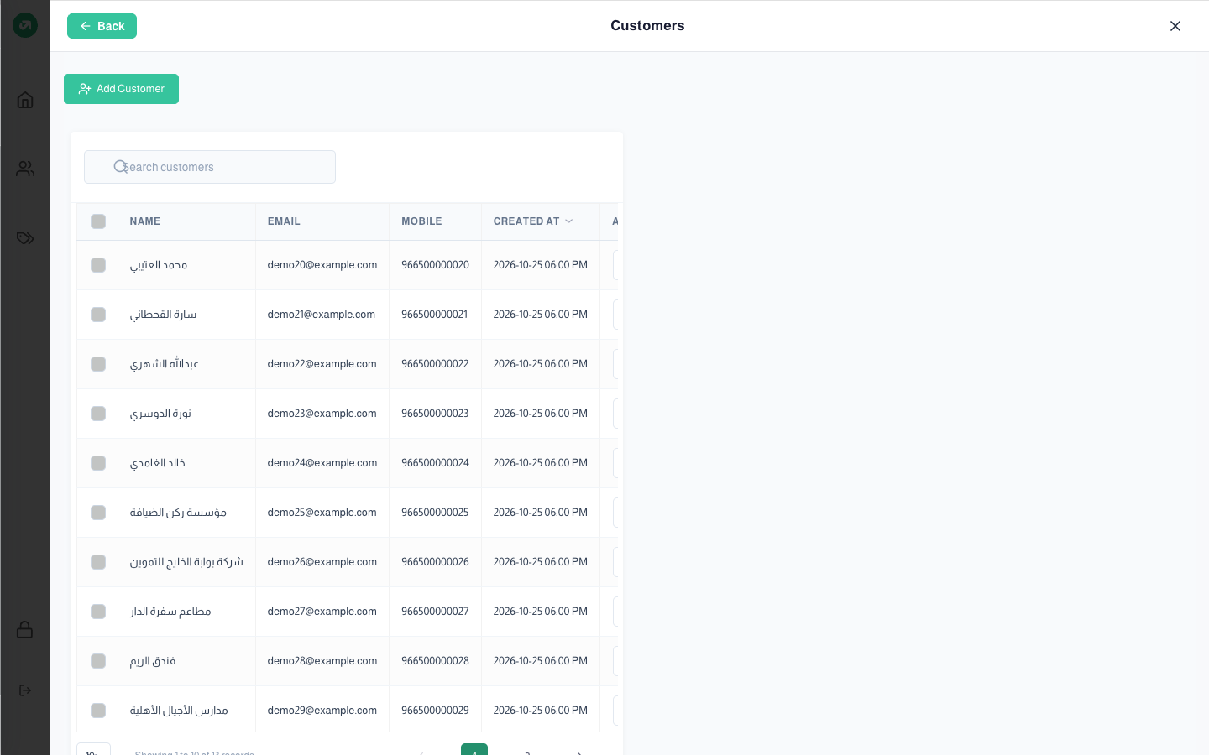The image size is (1209, 755).
Task: Close the Customers panel with X icon
Action: (x=1175, y=26)
